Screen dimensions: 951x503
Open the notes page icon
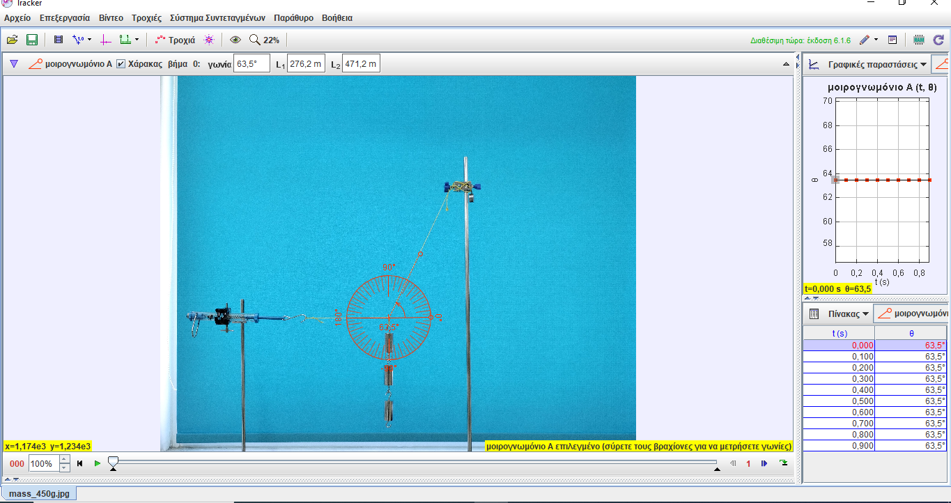892,40
